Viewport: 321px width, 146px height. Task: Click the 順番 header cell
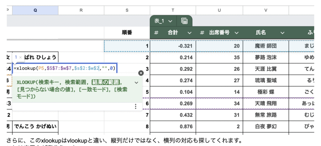coord(127,33)
